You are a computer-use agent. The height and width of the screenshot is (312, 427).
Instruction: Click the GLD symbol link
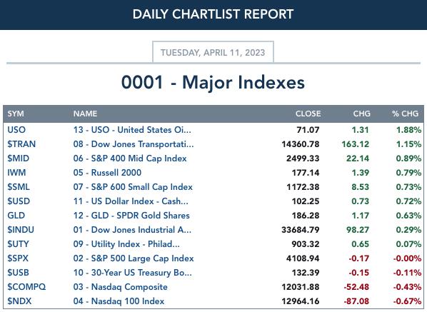click(x=16, y=216)
